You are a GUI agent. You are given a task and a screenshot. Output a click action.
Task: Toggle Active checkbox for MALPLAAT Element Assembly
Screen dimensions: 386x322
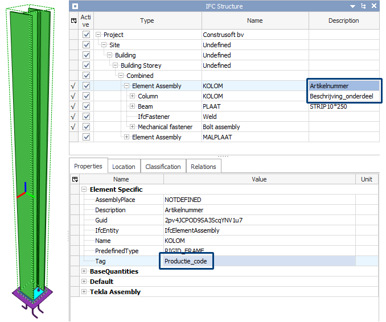tap(86, 137)
